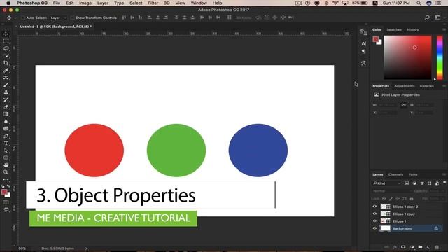Open the Kind filter dropdown
This screenshot has height=252, width=448.
coord(387,183)
